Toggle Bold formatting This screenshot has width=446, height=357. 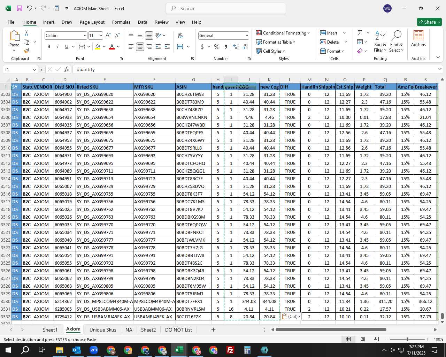coord(49,47)
